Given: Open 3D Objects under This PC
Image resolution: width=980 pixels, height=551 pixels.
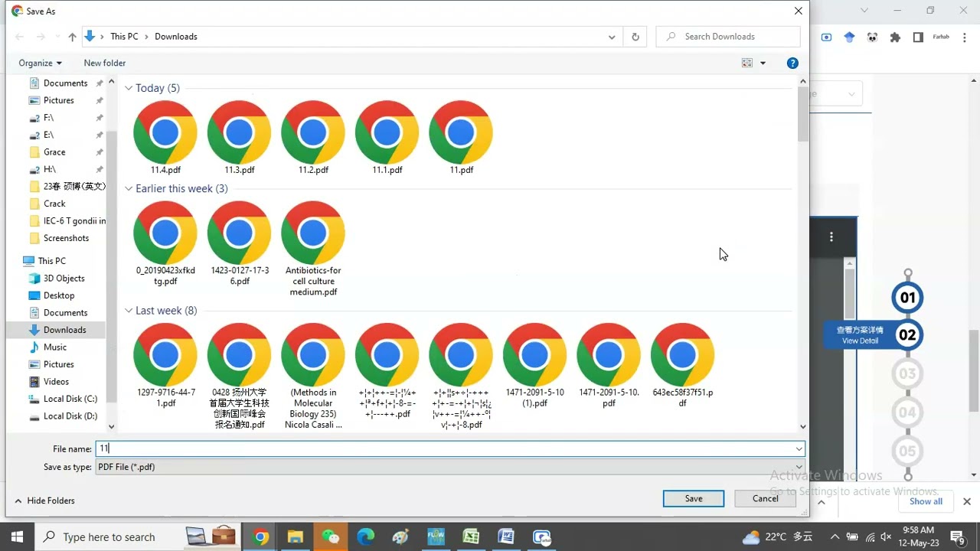Looking at the screenshot, I should (64, 279).
